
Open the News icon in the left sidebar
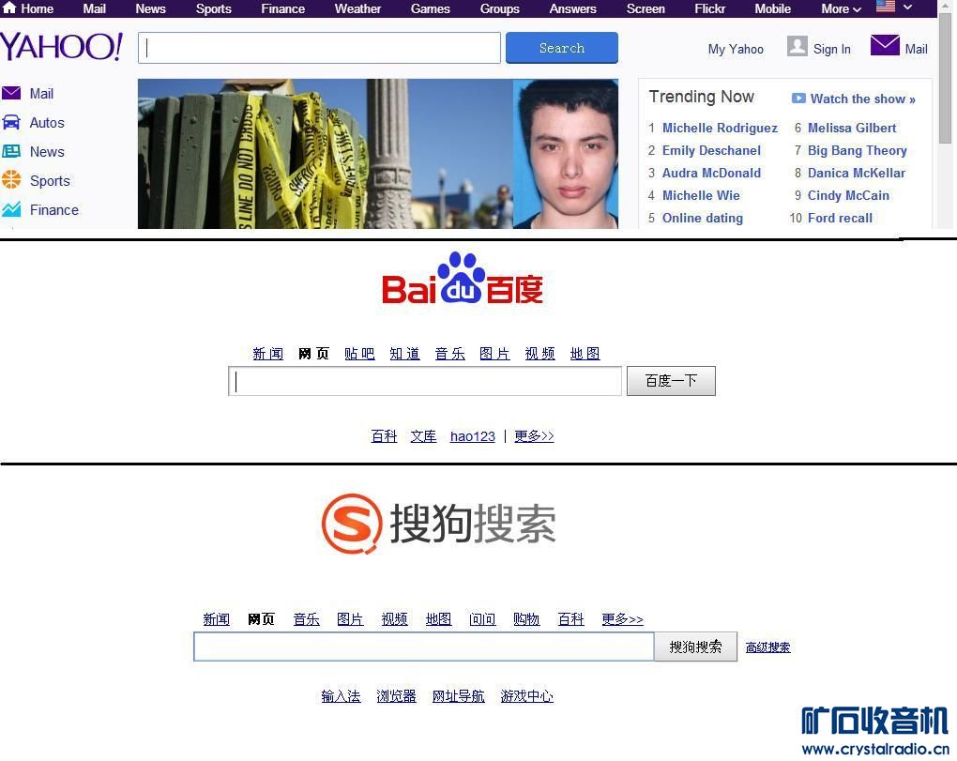11,152
